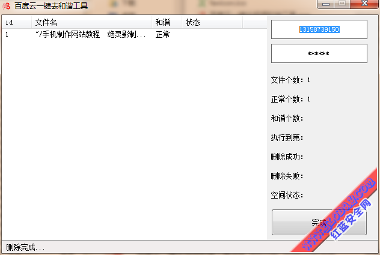The width and height of the screenshot is (380, 255).
Task: Click the 状态 column header
Action: [212, 22]
